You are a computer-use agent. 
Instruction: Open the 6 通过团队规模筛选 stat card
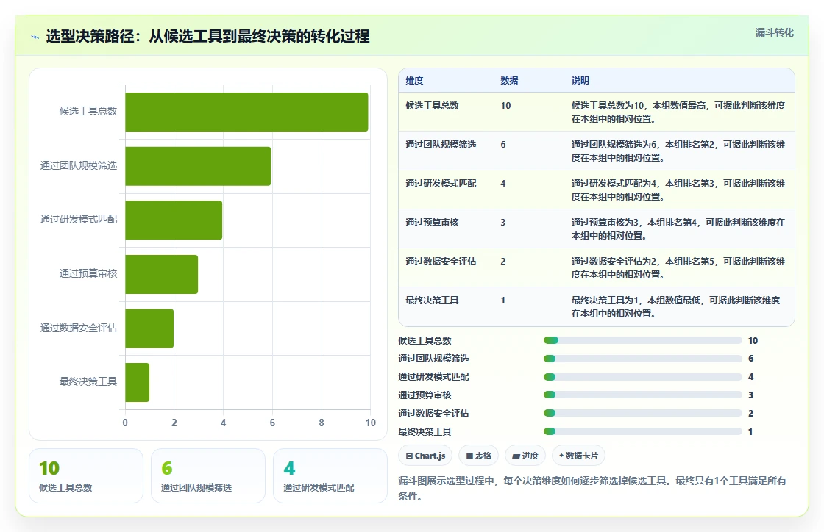208,476
